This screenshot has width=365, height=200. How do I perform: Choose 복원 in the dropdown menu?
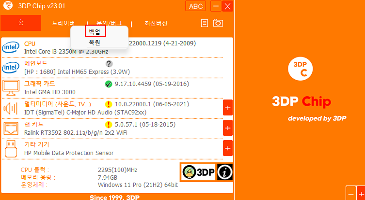pyautogui.click(x=95, y=43)
